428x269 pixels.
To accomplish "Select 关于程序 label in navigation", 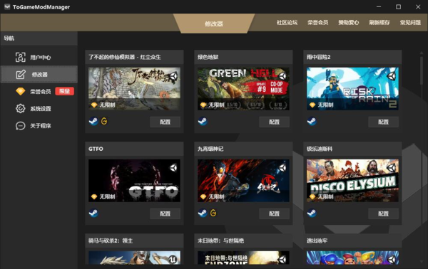I will 41,126.
